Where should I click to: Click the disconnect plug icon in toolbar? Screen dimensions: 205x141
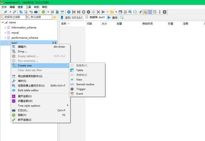(x=14, y=12)
